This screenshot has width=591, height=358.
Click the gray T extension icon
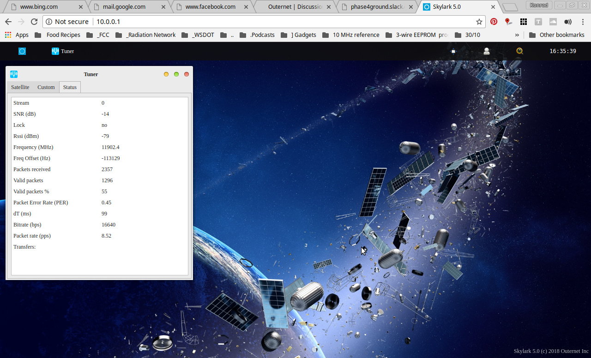[x=538, y=22]
